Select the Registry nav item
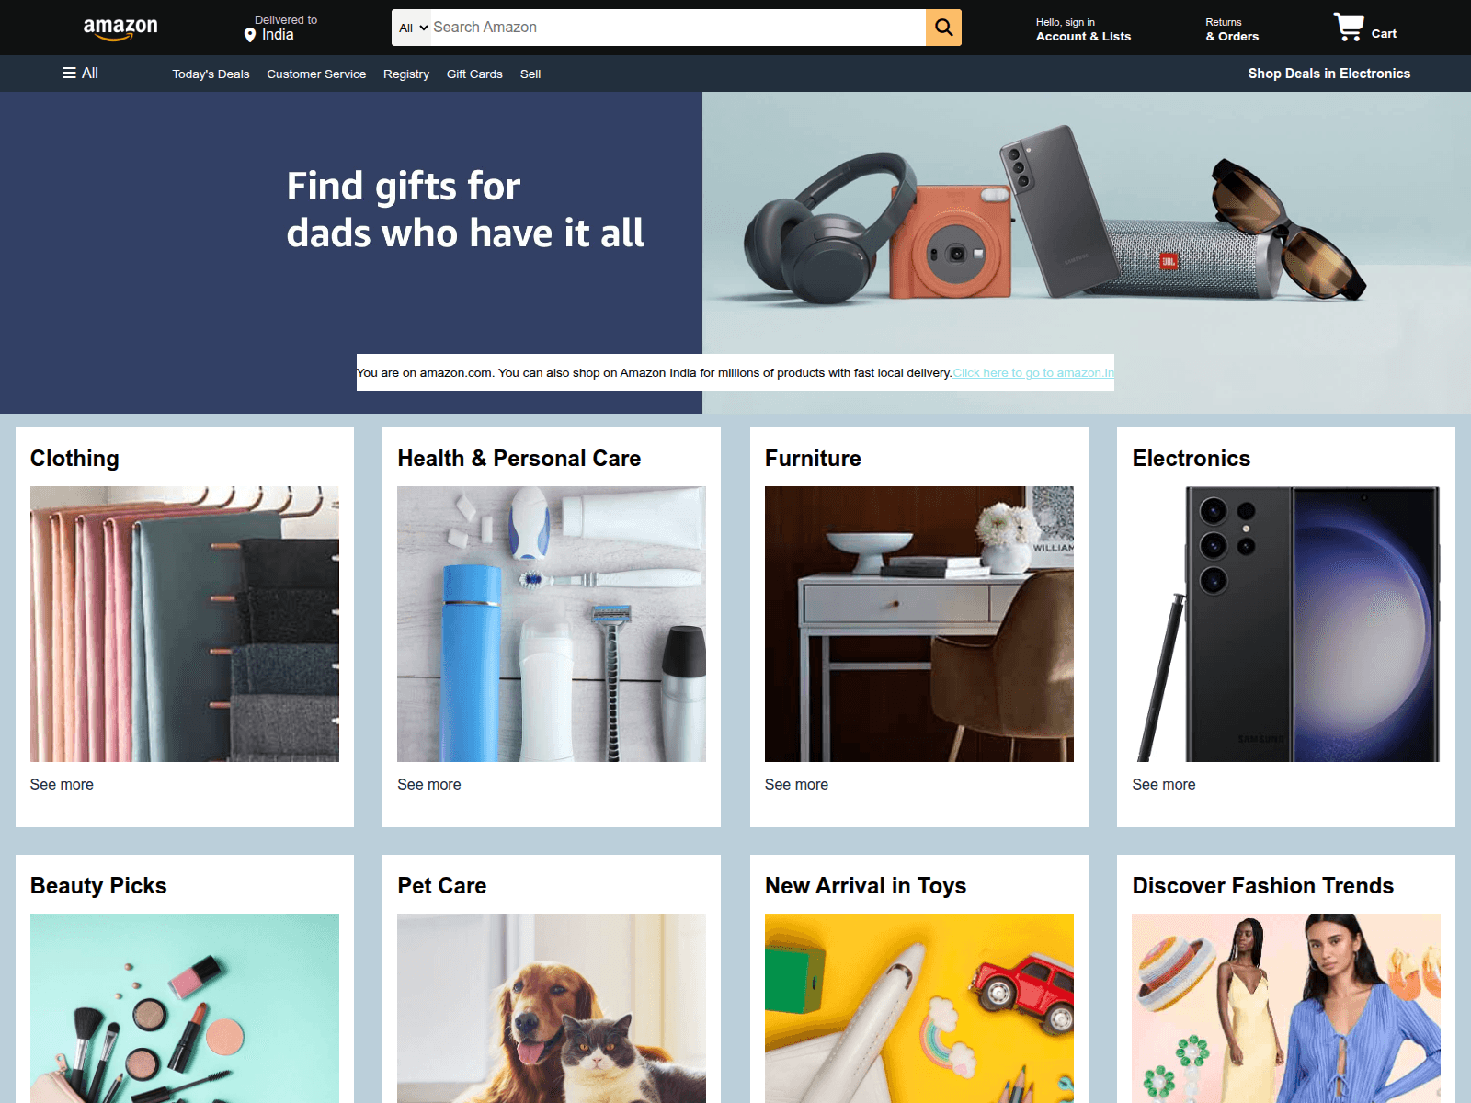The image size is (1471, 1103). [x=406, y=74]
